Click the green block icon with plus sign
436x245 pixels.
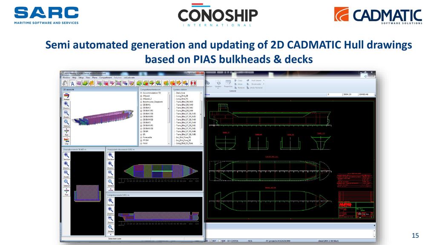click(139, 83)
